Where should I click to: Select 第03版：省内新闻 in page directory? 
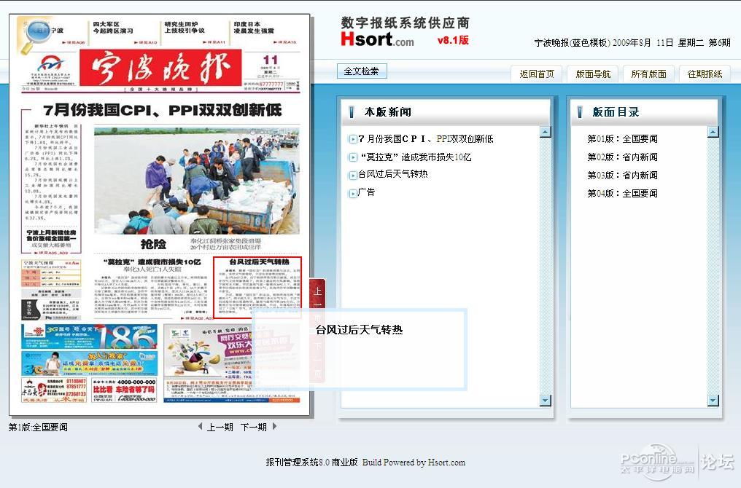point(622,175)
